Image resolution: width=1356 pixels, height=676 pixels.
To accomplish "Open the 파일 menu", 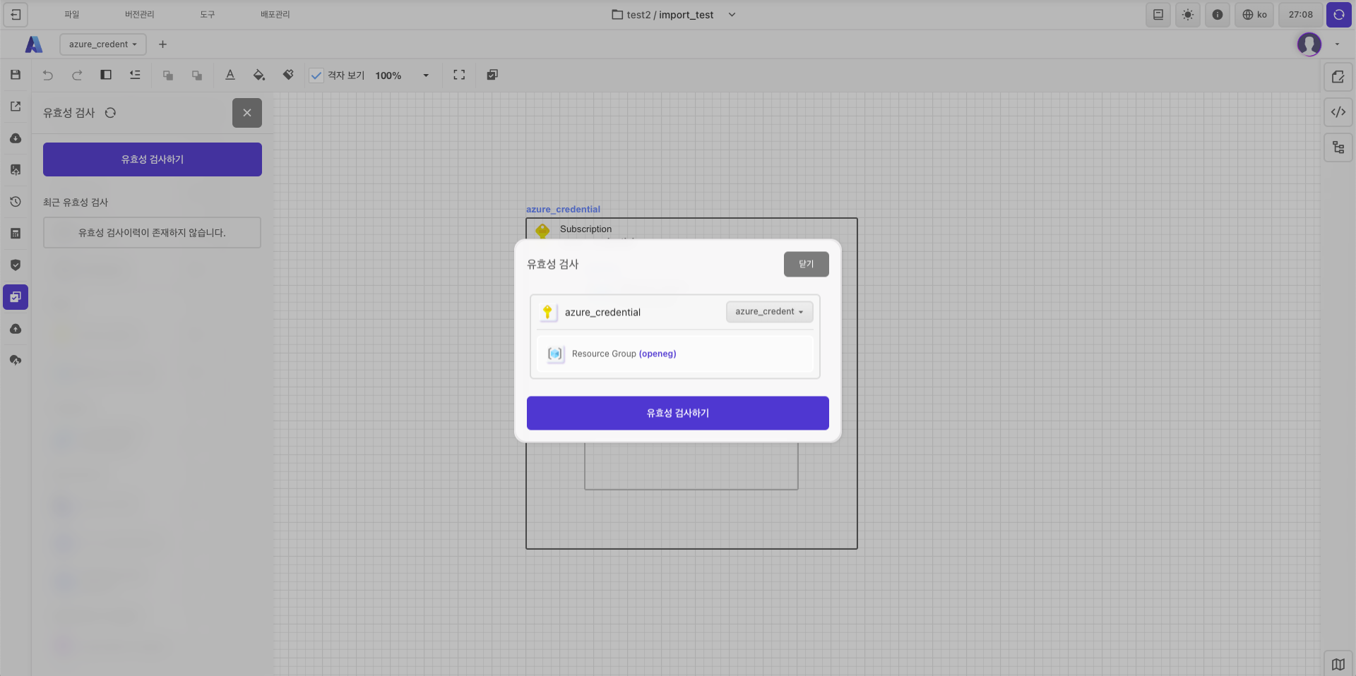I will point(72,15).
